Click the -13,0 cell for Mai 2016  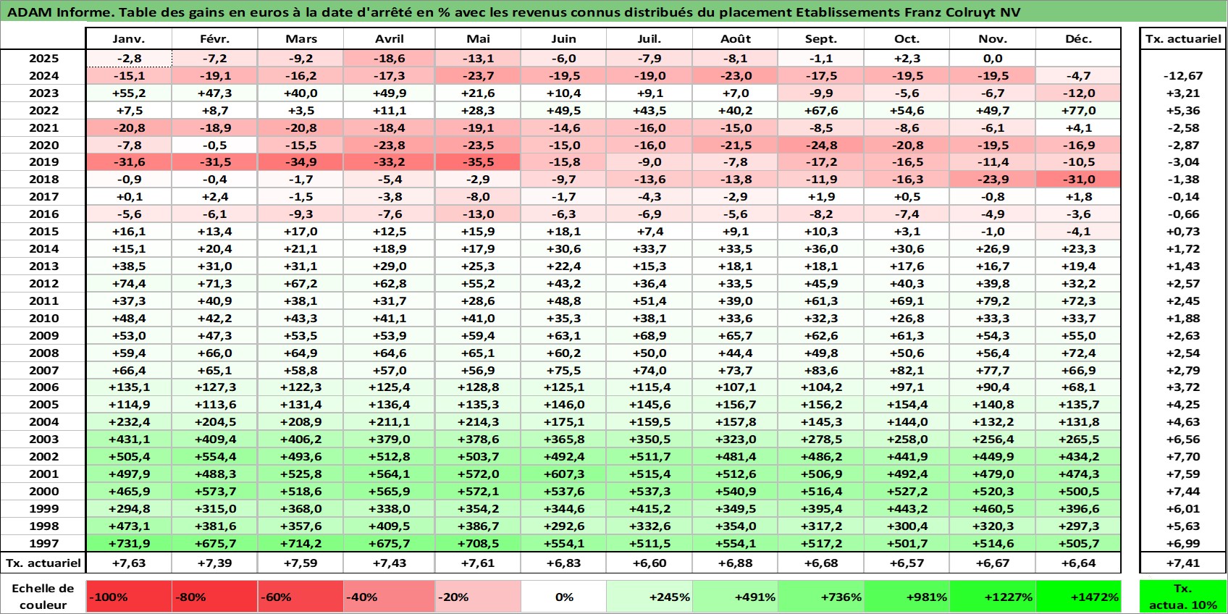[478, 214]
